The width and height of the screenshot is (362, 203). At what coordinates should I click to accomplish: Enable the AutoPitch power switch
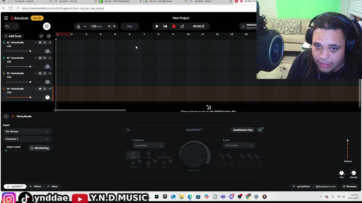click(x=127, y=130)
